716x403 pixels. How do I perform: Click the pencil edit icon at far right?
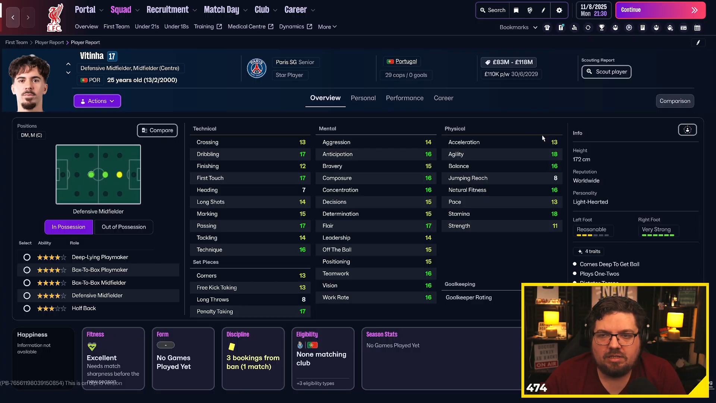tap(698, 43)
